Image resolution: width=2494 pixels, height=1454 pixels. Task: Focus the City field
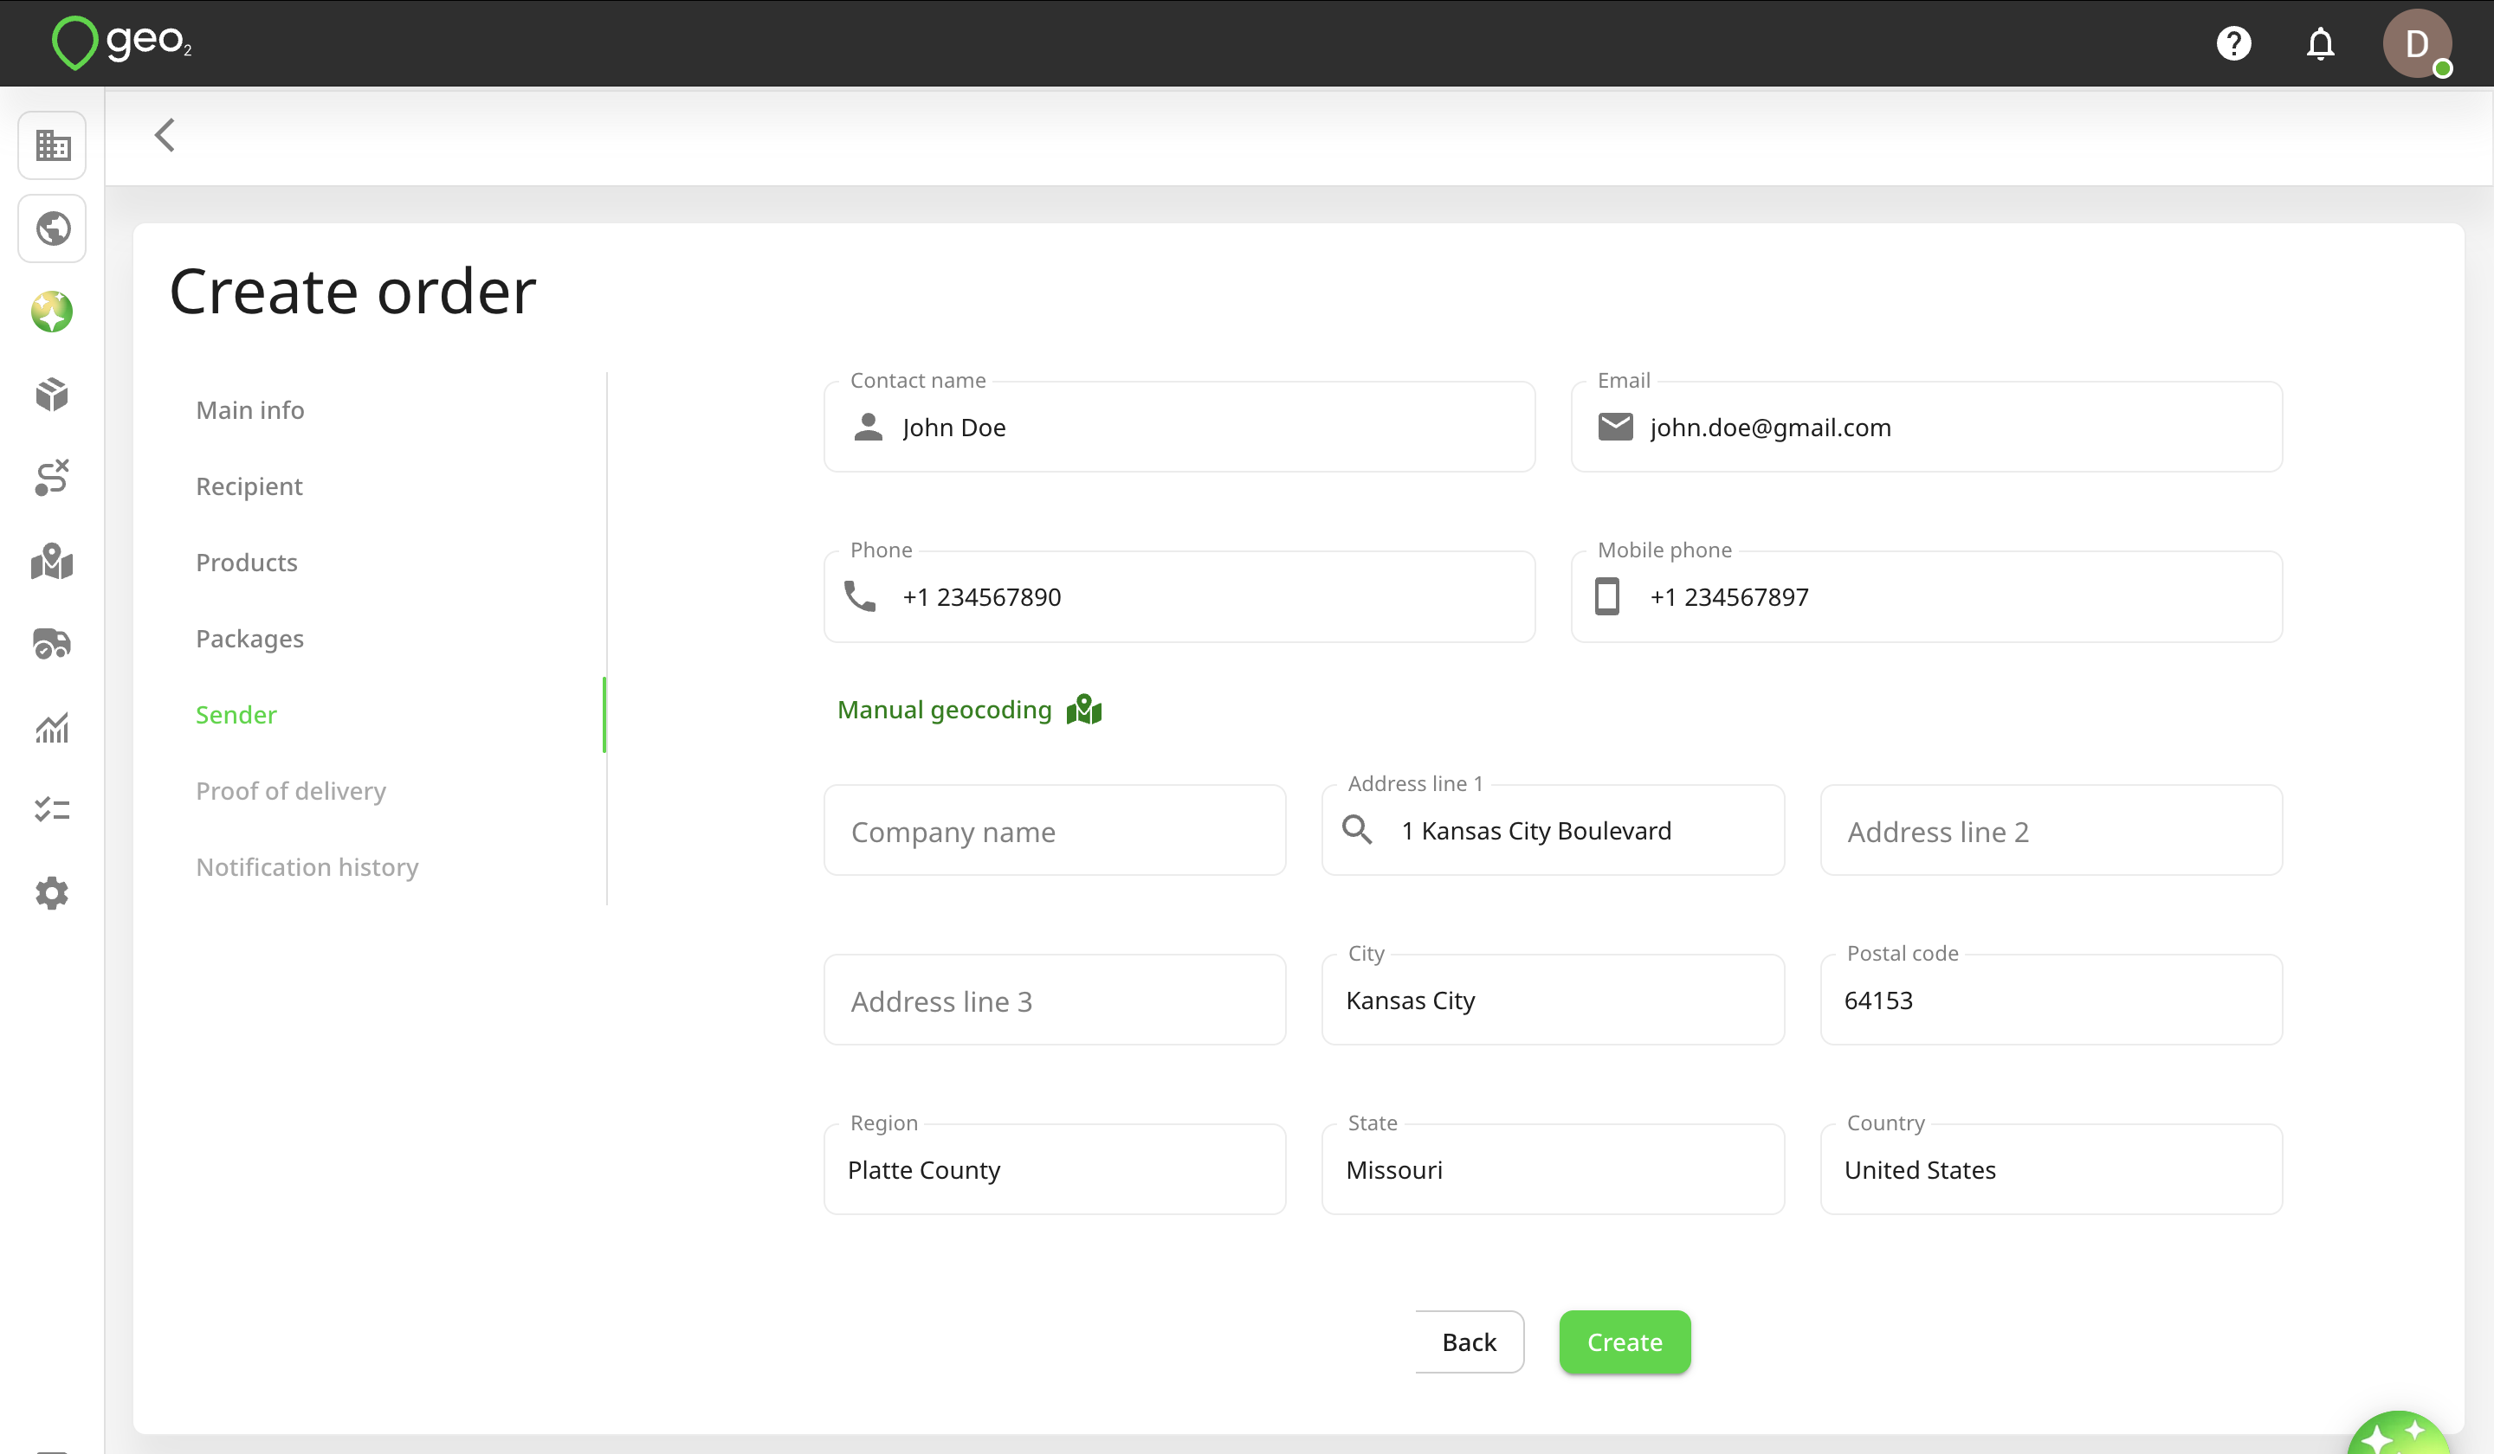pos(1553,999)
